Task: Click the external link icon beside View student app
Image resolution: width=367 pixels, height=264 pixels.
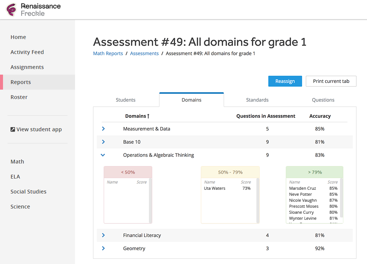Action: tap(13, 129)
